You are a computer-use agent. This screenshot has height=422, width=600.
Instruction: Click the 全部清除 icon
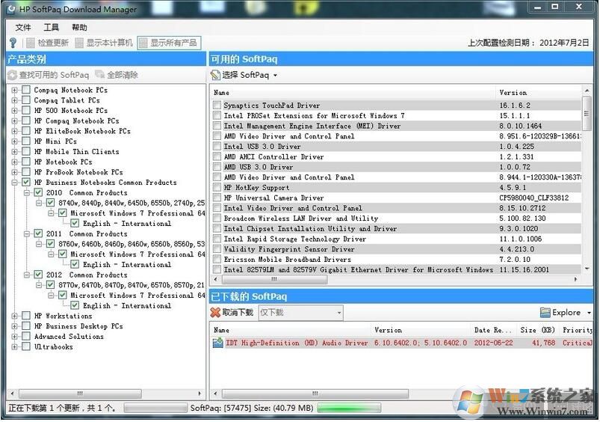[x=99, y=76]
